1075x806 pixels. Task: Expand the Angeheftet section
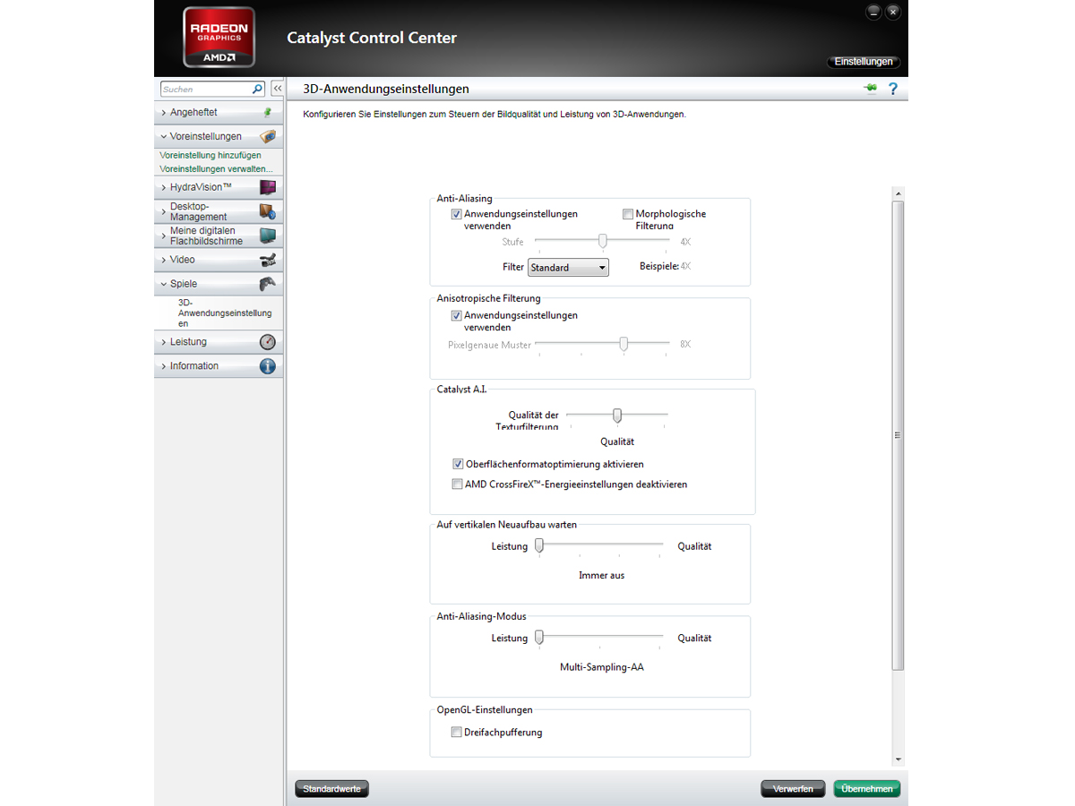219,113
